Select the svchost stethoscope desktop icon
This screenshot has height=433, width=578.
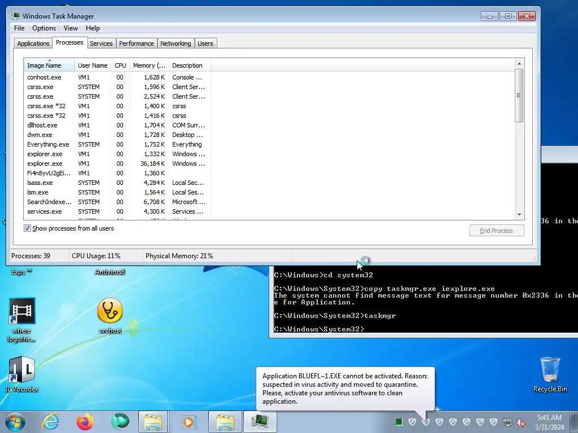point(110,316)
